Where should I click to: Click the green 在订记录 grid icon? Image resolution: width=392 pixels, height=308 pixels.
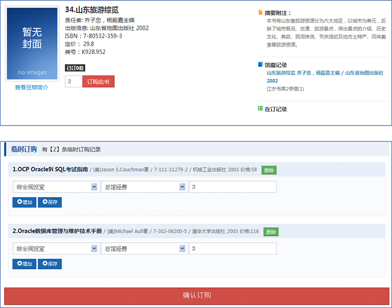(260, 108)
